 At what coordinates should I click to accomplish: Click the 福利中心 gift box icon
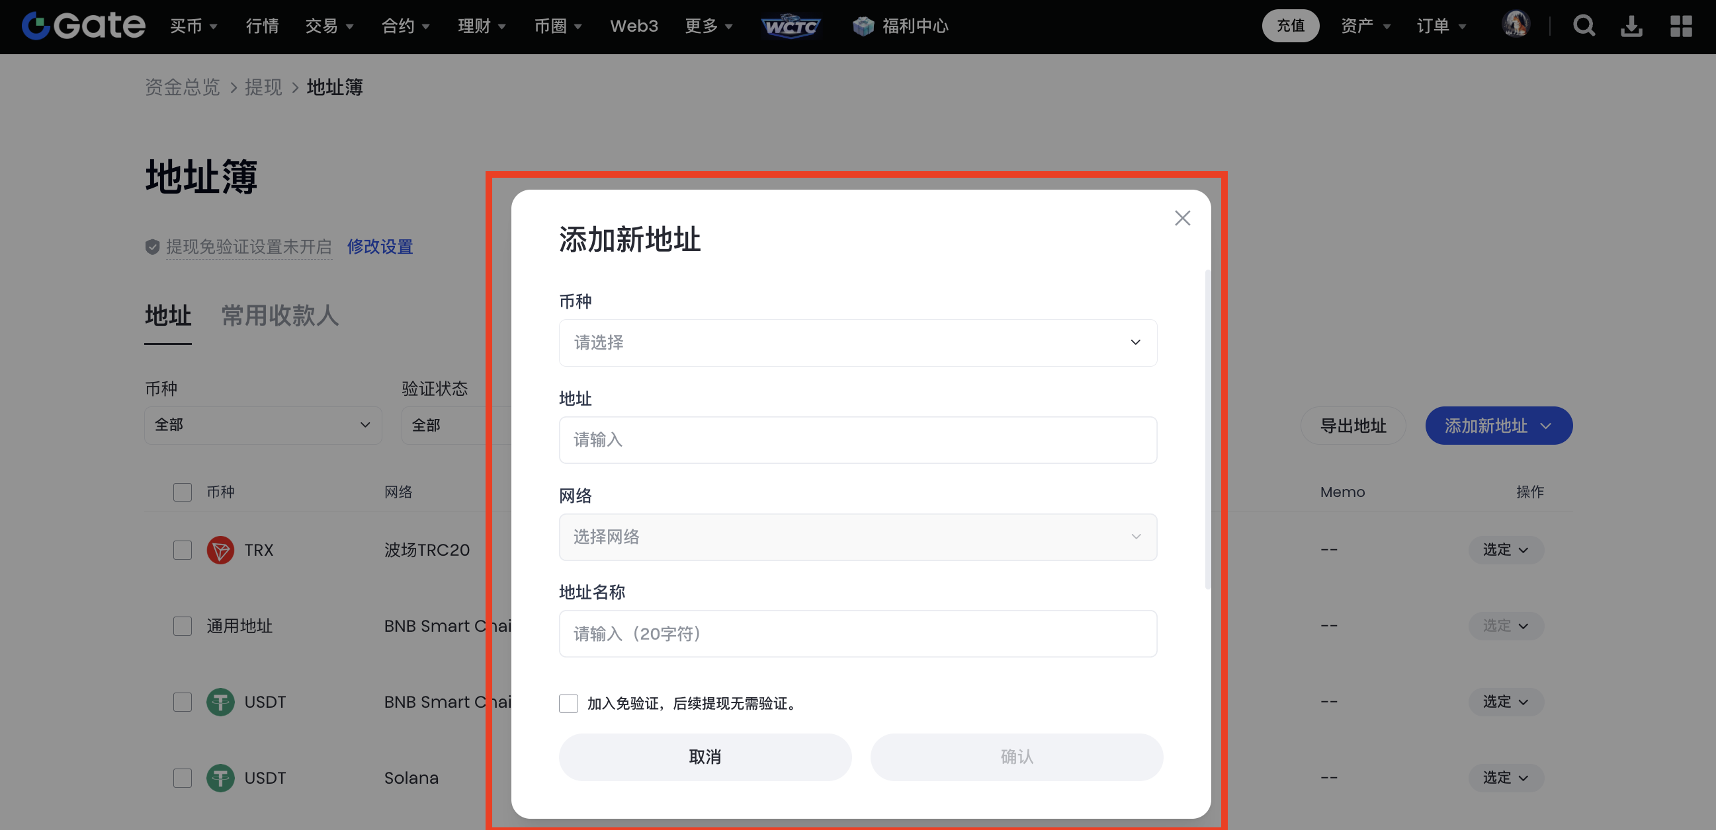[863, 26]
